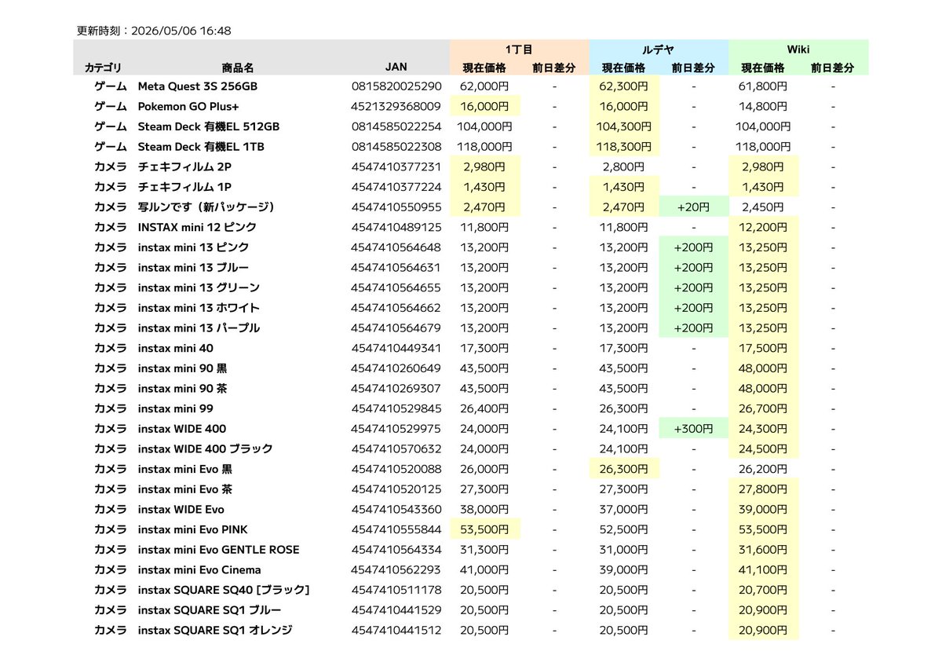
Task: Click the +20円 daily difference cell
Action: (x=694, y=207)
